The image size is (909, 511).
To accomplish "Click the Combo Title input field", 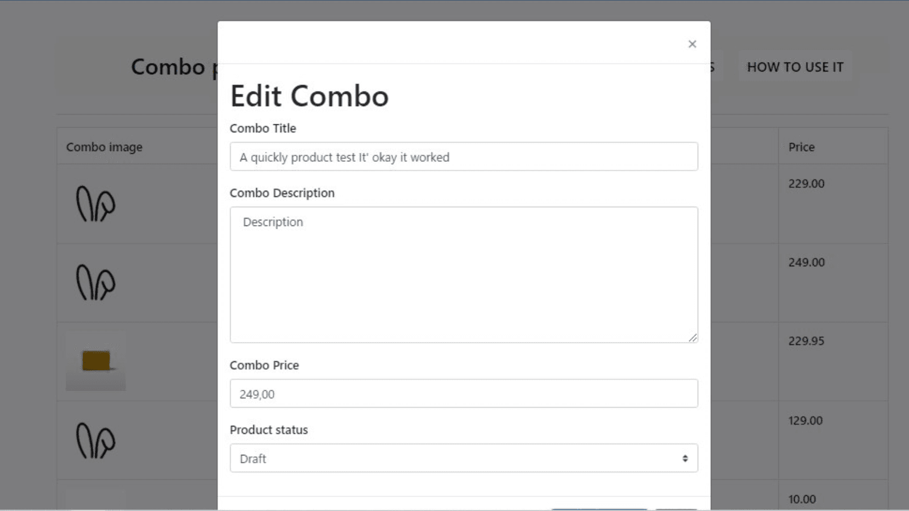I will pyautogui.click(x=464, y=157).
